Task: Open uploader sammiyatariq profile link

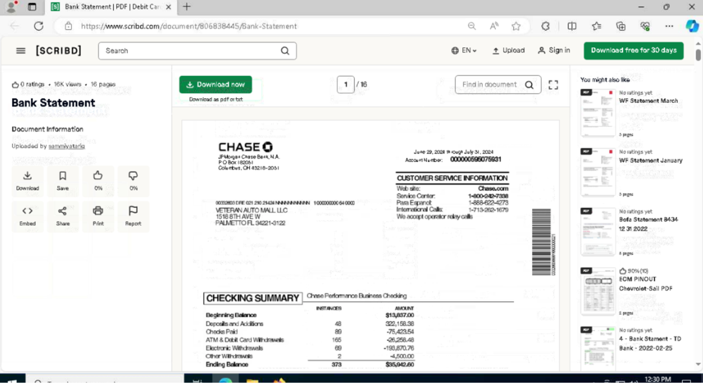Action: point(66,146)
